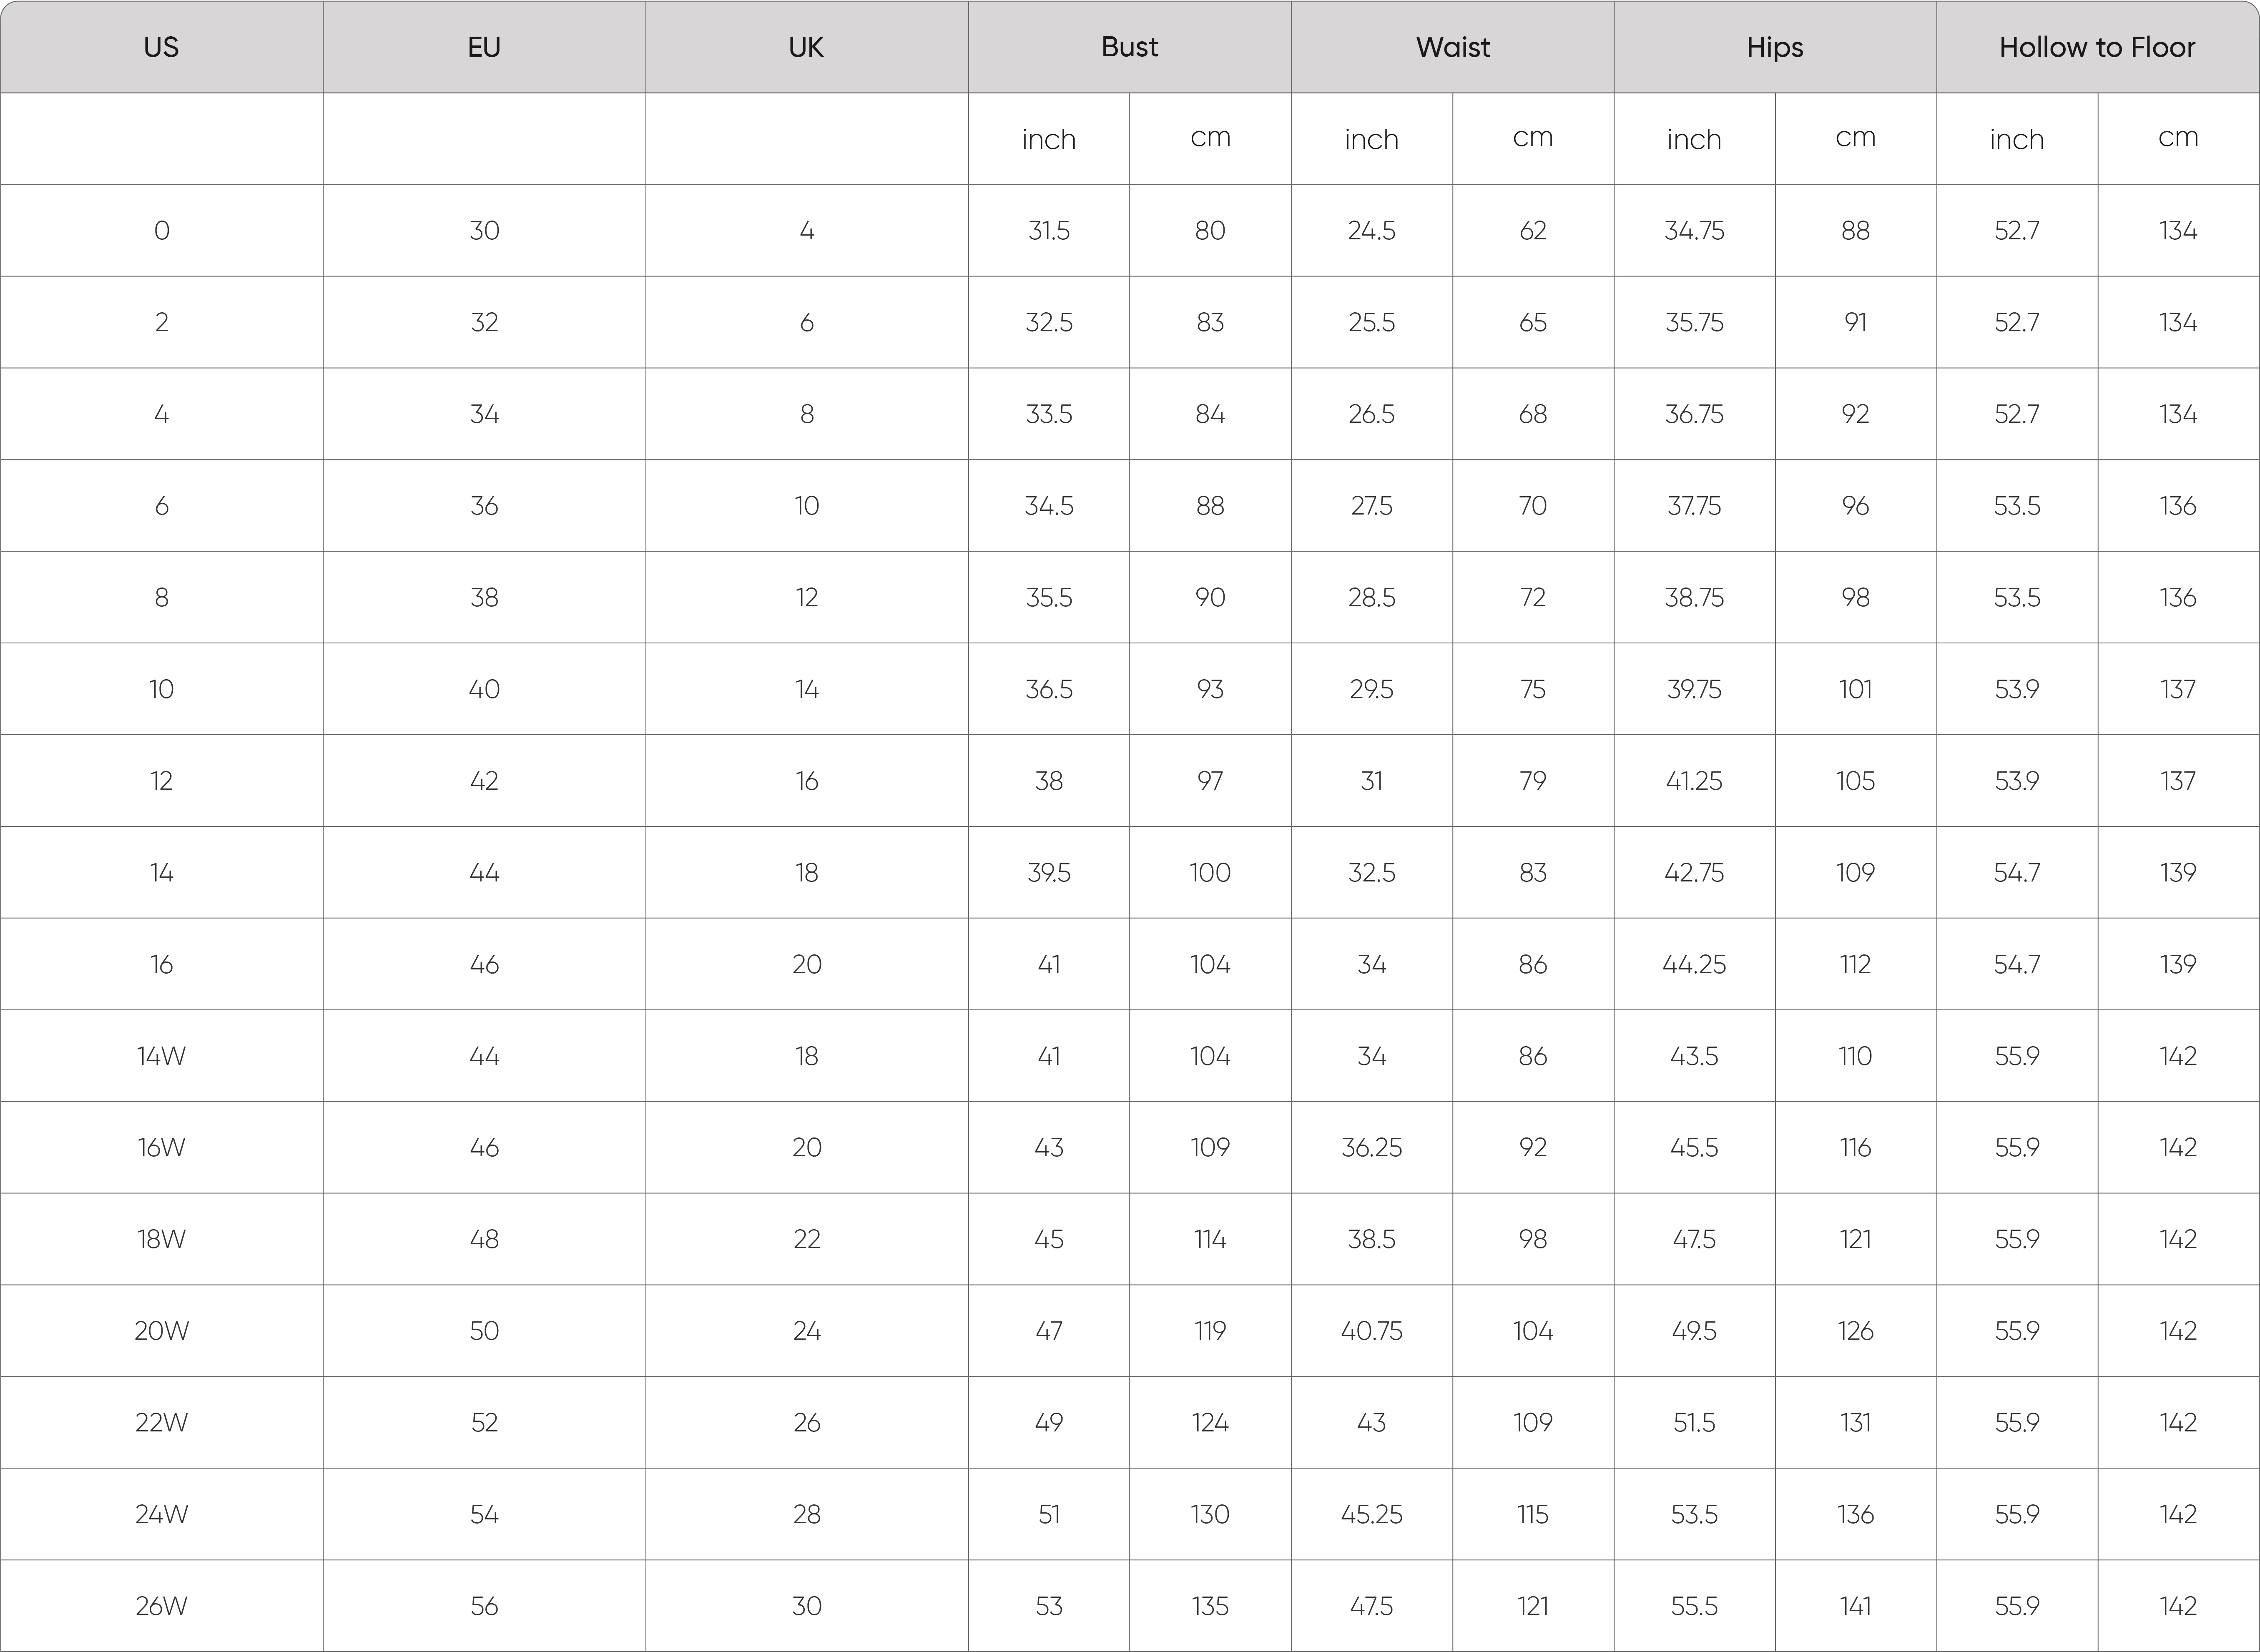Screen dimensions: 2260x1652
Task: Click bust value 31.5 inch
Action: [x=1049, y=231]
